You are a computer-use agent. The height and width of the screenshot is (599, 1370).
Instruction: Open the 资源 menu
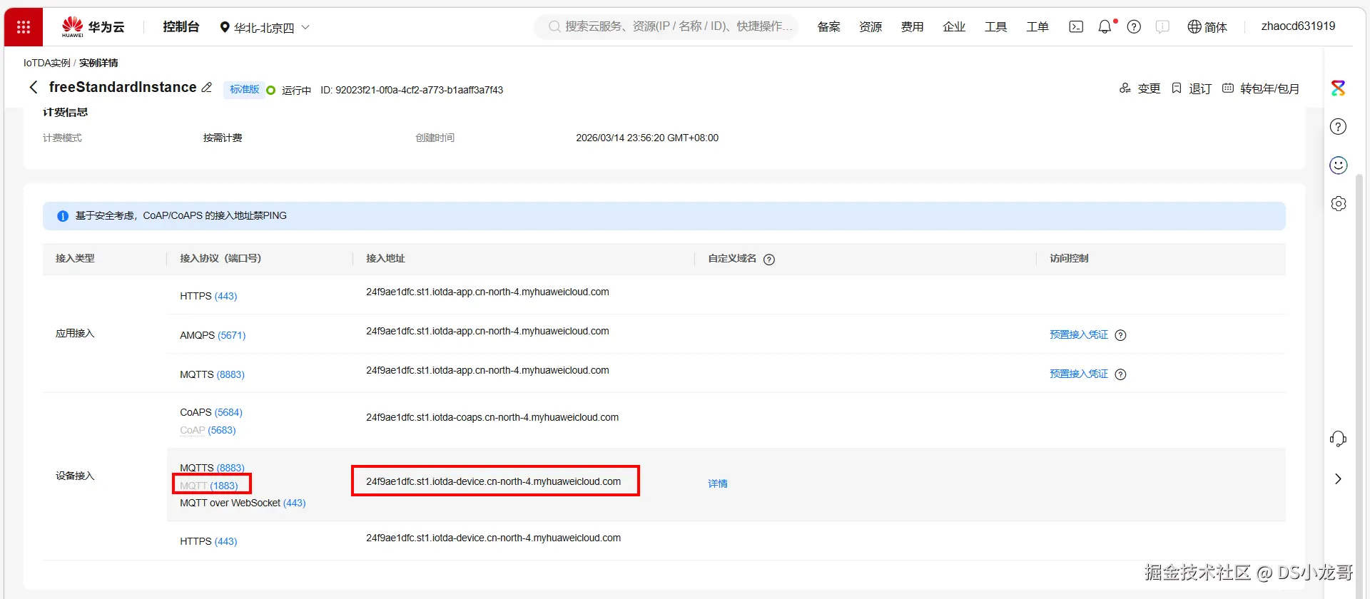(x=871, y=27)
